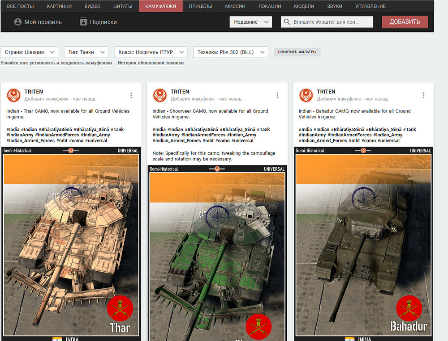
Task: Click #Indian_Army hashtag in Bahadur post
Action: coord(388,135)
